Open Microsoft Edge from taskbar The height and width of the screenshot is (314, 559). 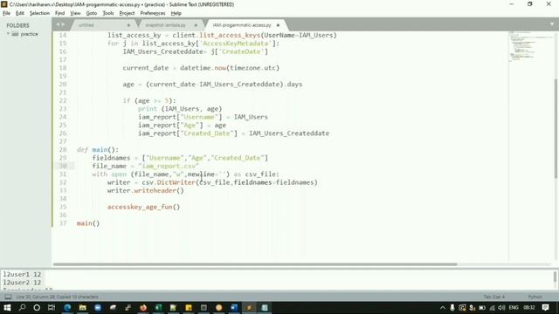tap(67, 308)
